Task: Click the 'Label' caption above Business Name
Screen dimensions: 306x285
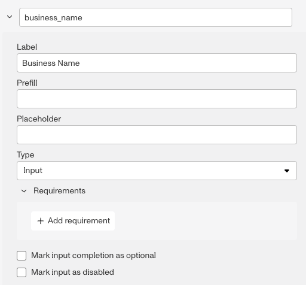Action: tap(27, 47)
